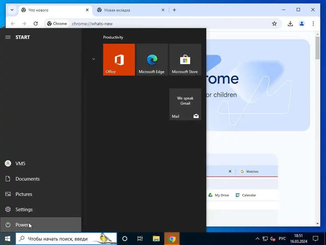Open the Office tile
The width and height of the screenshot is (326, 245).
[x=119, y=60]
